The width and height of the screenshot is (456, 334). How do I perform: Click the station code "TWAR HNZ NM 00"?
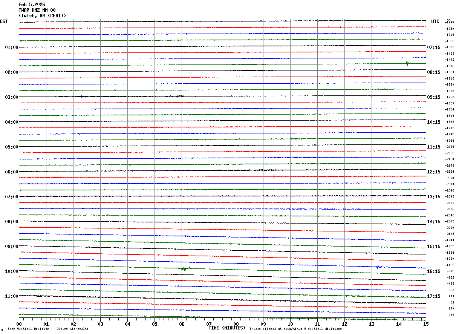[37, 10]
